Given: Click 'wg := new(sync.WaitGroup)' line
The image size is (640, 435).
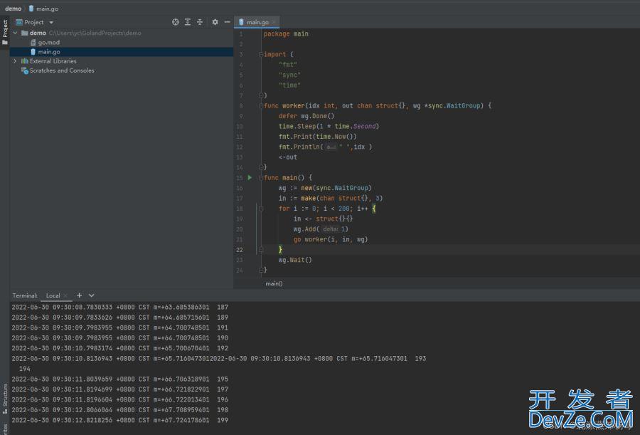Looking at the screenshot, I should pos(325,188).
